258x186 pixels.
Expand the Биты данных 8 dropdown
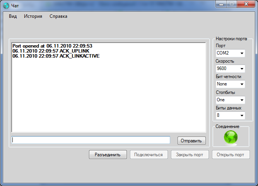pyautogui.click(x=231, y=115)
